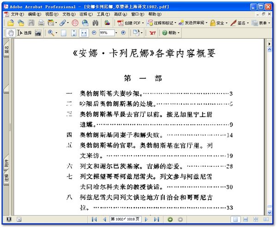Select the Hand tool

(x=11, y=33)
